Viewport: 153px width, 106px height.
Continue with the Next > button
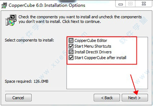click(x=135, y=98)
